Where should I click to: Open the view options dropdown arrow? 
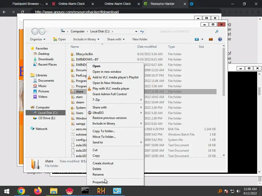[x=202, y=39]
